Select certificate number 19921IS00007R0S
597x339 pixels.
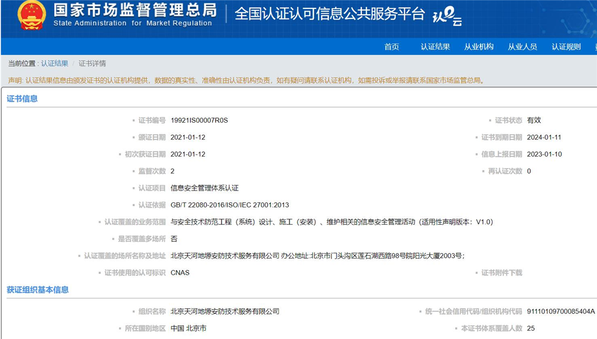tap(199, 120)
